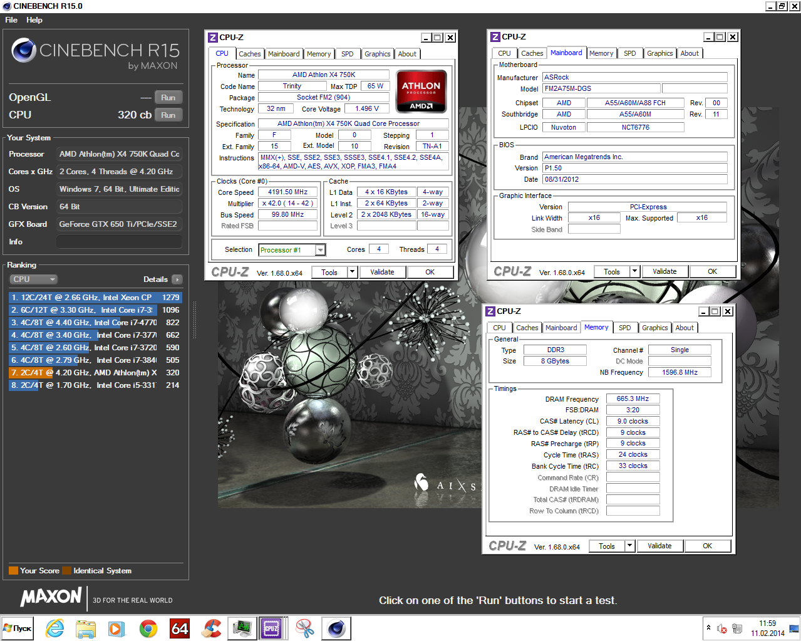Image resolution: width=801 pixels, height=641 pixels.
Task: Click the Core Speed value 4191.50 MHz
Action: pos(287,192)
